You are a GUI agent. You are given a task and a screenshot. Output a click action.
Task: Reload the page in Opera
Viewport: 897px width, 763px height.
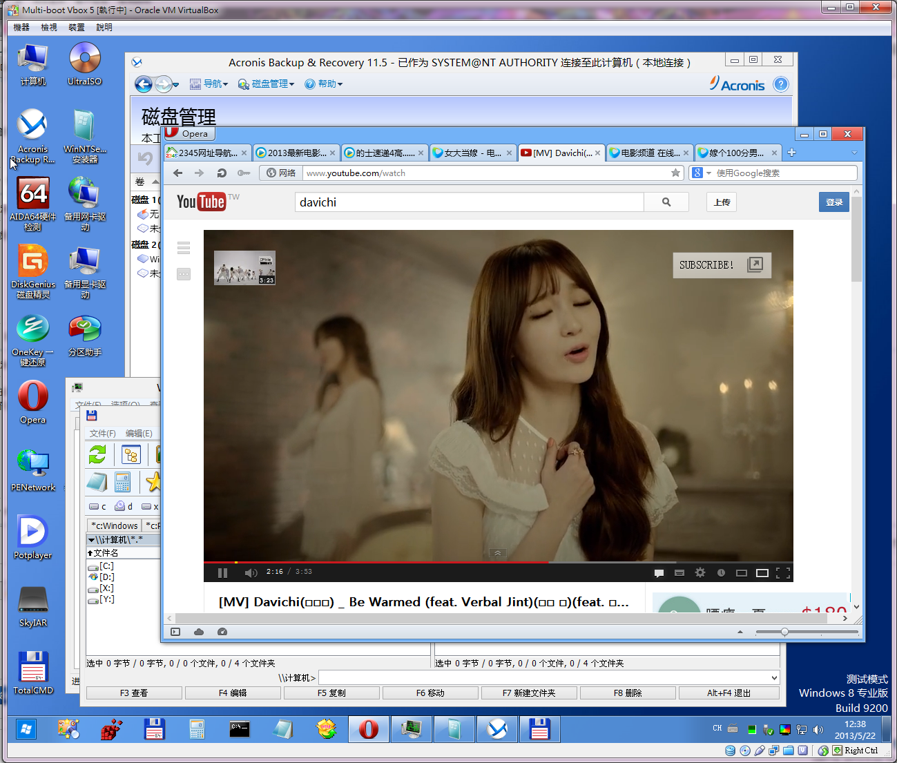[222, 173]
